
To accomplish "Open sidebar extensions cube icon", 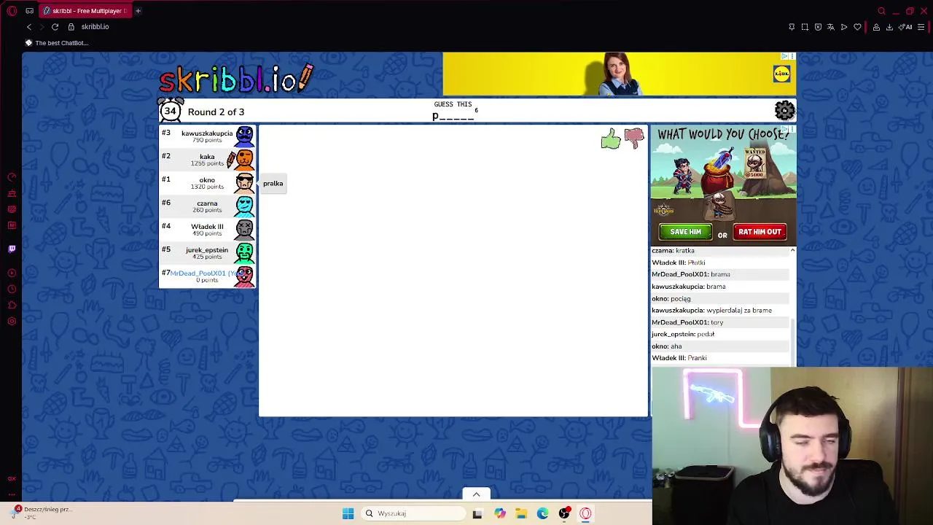I will click(x=12, y=306).
